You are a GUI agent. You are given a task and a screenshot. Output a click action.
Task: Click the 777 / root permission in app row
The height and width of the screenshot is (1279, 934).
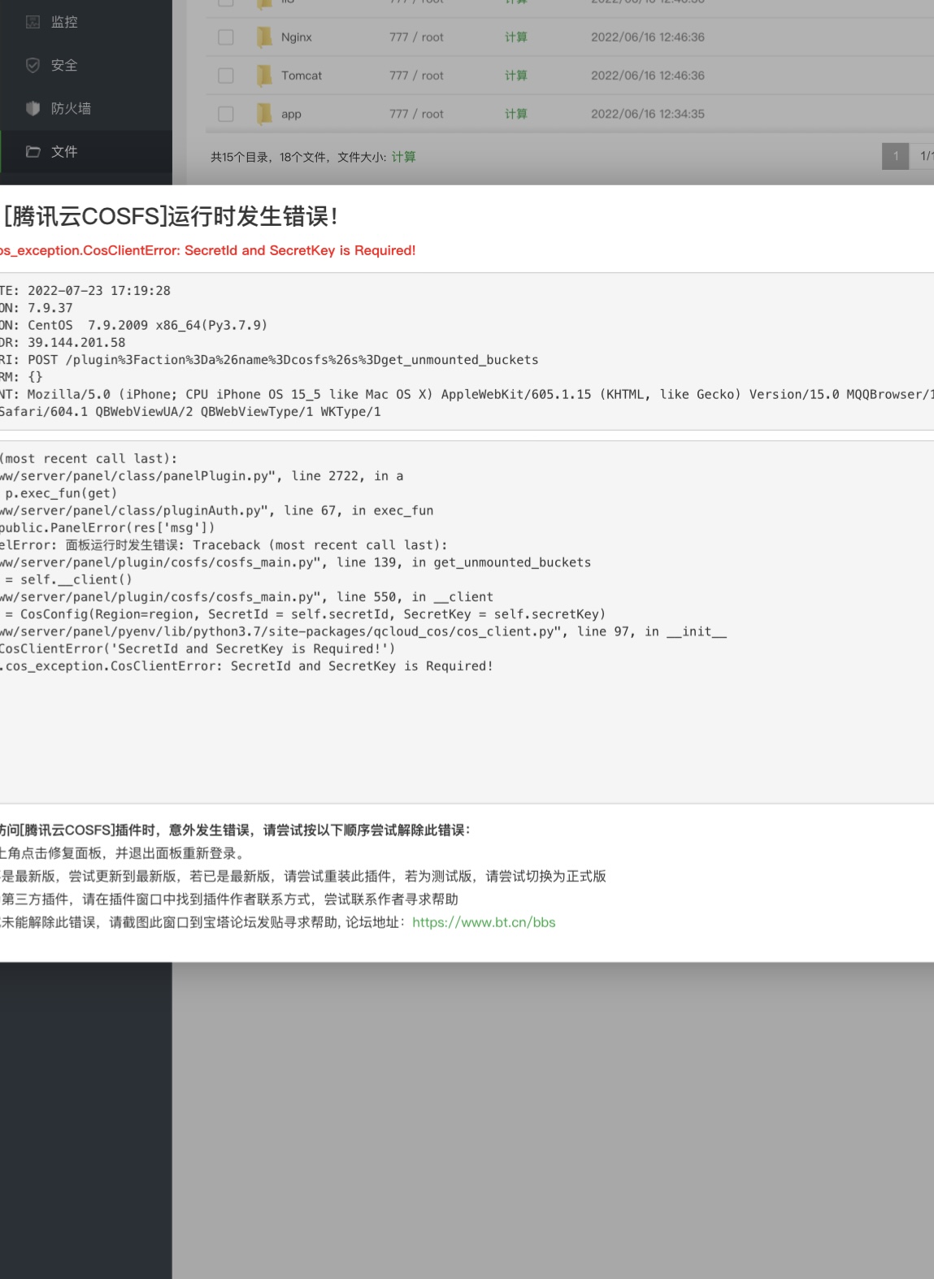[416, 114]
